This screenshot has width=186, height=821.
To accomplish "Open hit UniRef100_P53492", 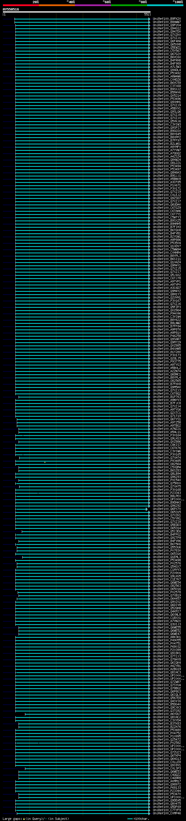I will (167, 73).
